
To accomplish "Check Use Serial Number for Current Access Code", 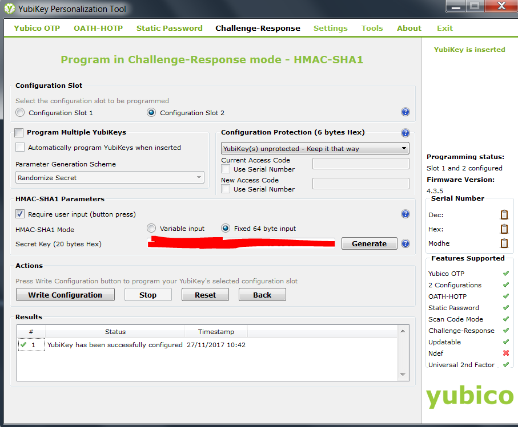I will [x=226, y=169].
